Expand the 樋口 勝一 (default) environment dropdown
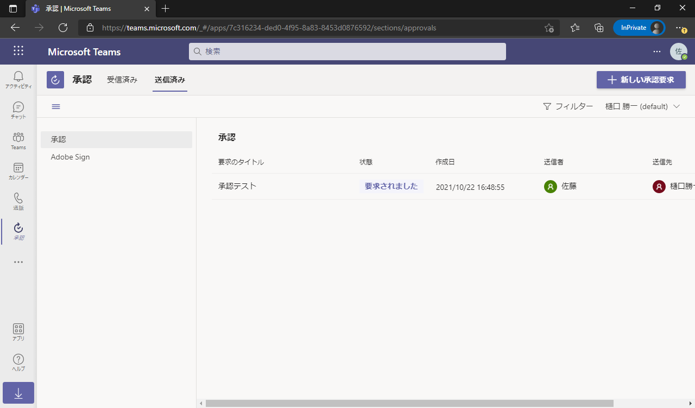The image size is (695, 408). (x=643, y=106)
